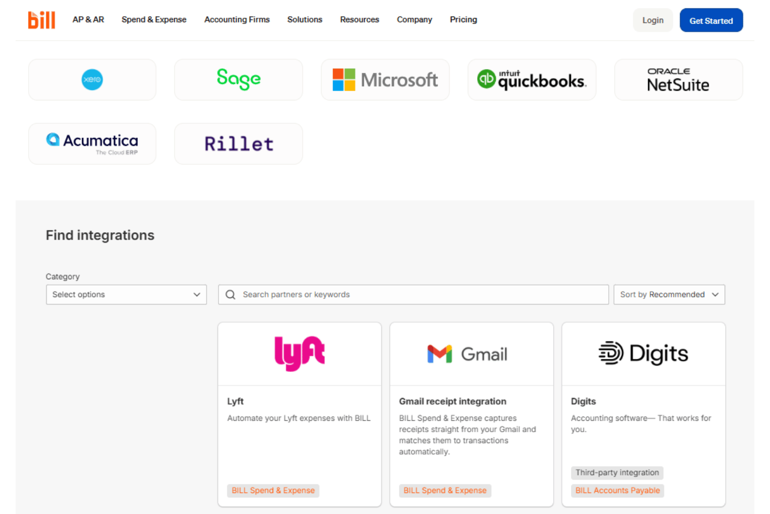The image size is (770, 514).
Task: Open the Rillet logo card
Action: pos(238,144)
